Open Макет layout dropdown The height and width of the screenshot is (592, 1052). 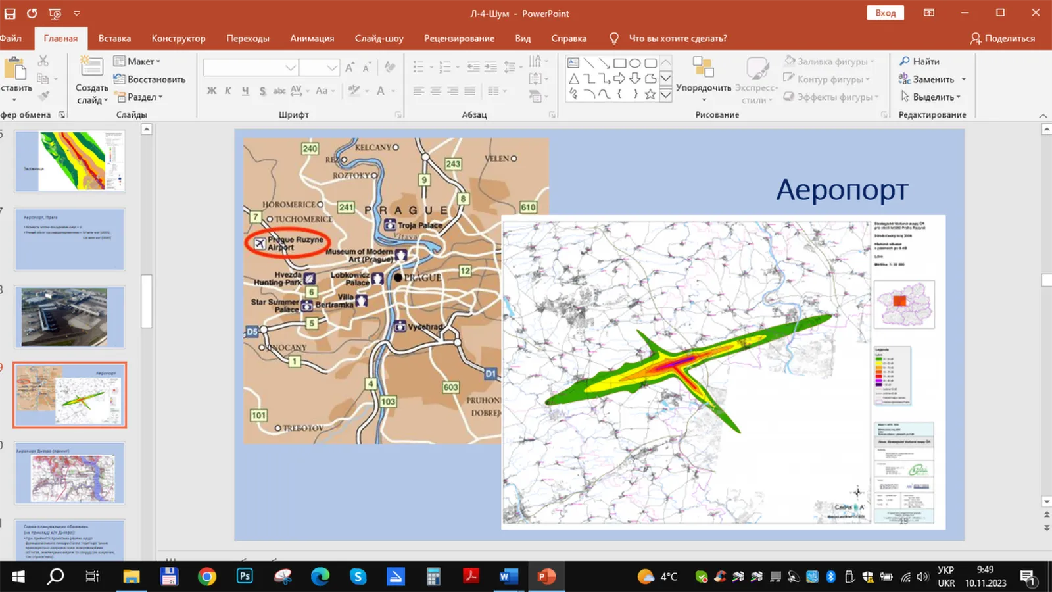137,61
